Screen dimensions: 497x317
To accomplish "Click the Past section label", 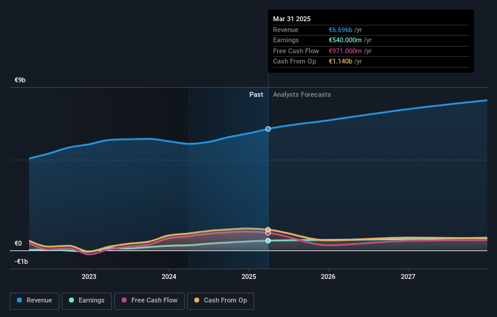I will pos(256,94).
